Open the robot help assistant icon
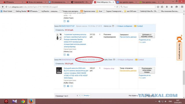 179,38
